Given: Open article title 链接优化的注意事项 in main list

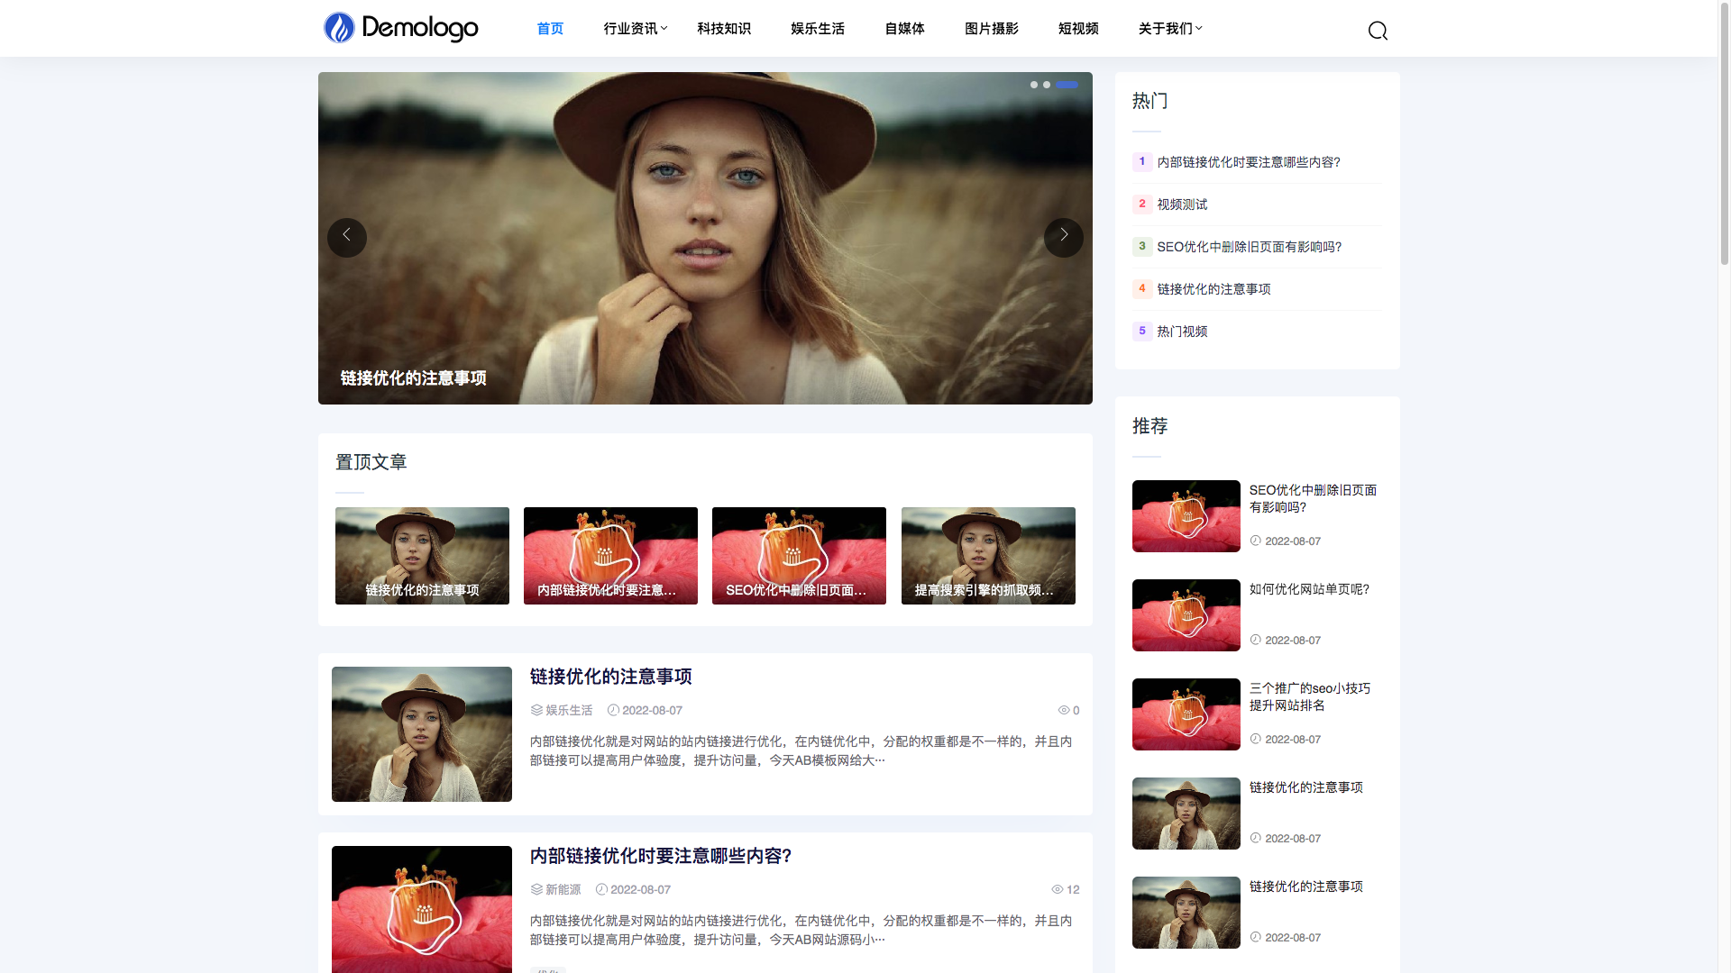Looking at the screenshot, I should (x=611, y=677).
